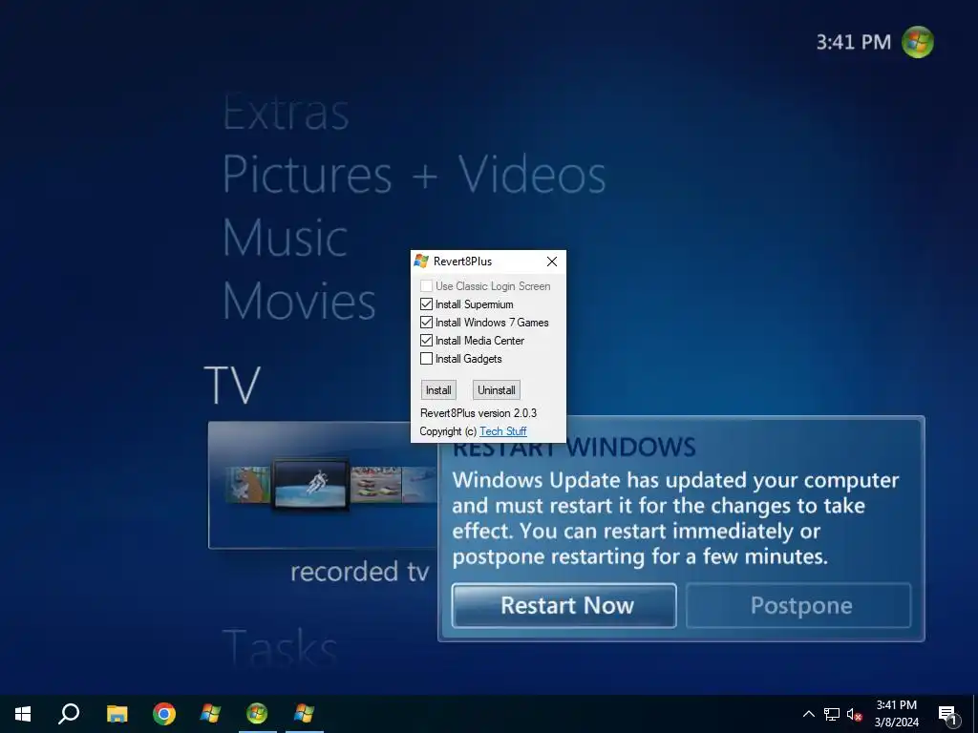Launch Google Chrome from taskbar
The width and height of the screenshot is (978, 733).
[x=164, y=714]
